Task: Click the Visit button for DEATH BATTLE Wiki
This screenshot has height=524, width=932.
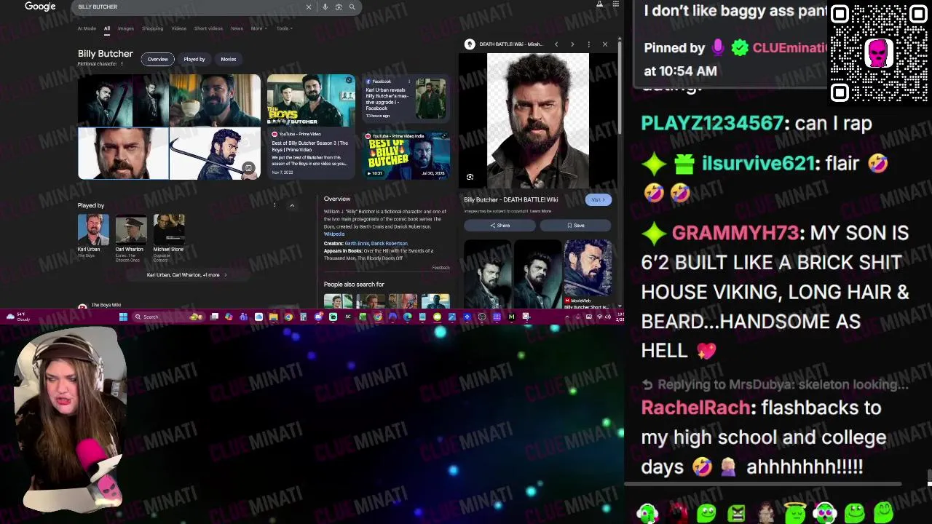Action: click(x=598, y=200)
